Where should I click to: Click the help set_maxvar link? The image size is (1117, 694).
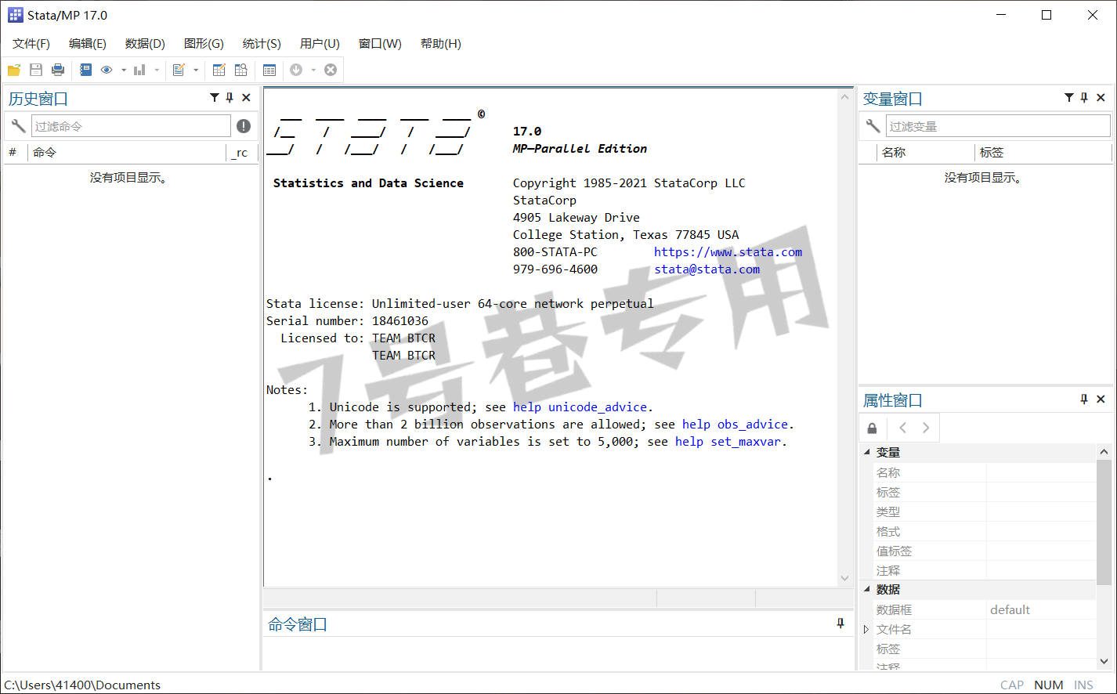[x=728, y=442]
